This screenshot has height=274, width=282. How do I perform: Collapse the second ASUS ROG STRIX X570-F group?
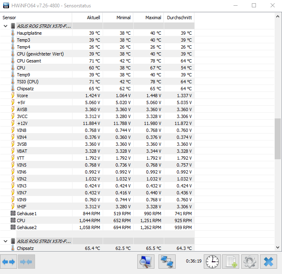(x=6, y=241)
